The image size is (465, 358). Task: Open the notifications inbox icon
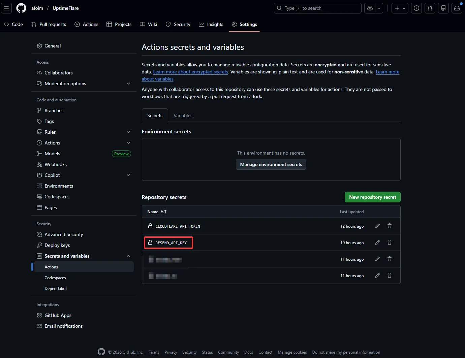tap(457, 8)
